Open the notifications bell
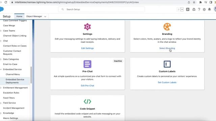 [209, 9]
